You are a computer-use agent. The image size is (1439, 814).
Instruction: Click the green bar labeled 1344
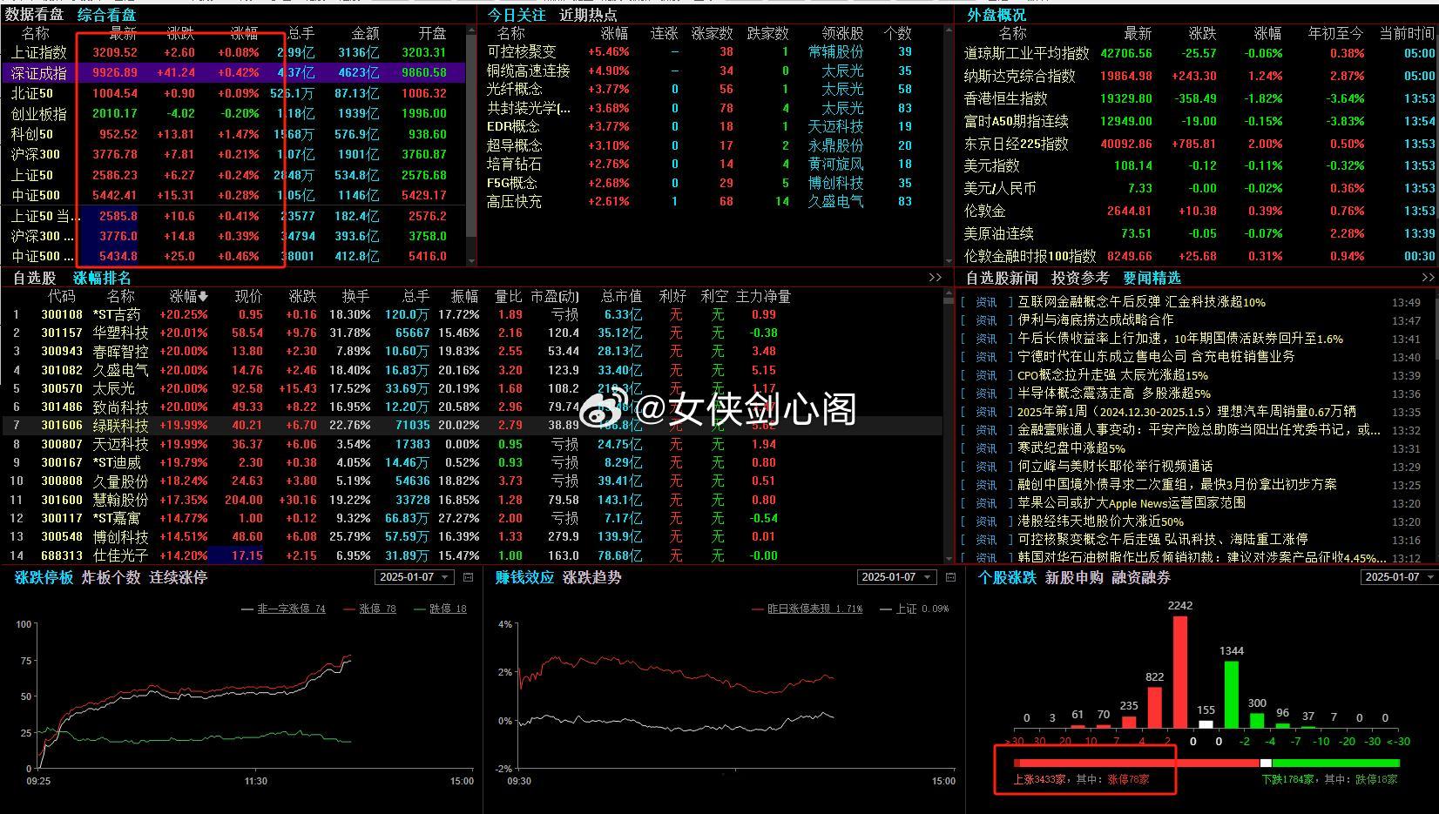[1232, 695]
